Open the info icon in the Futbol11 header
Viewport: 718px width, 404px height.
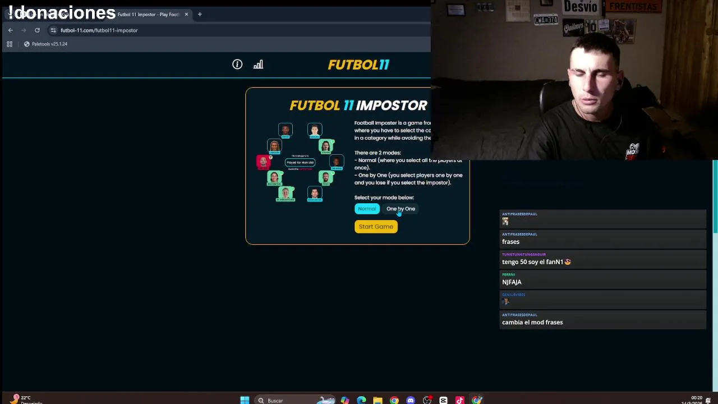tap(237, 65)
